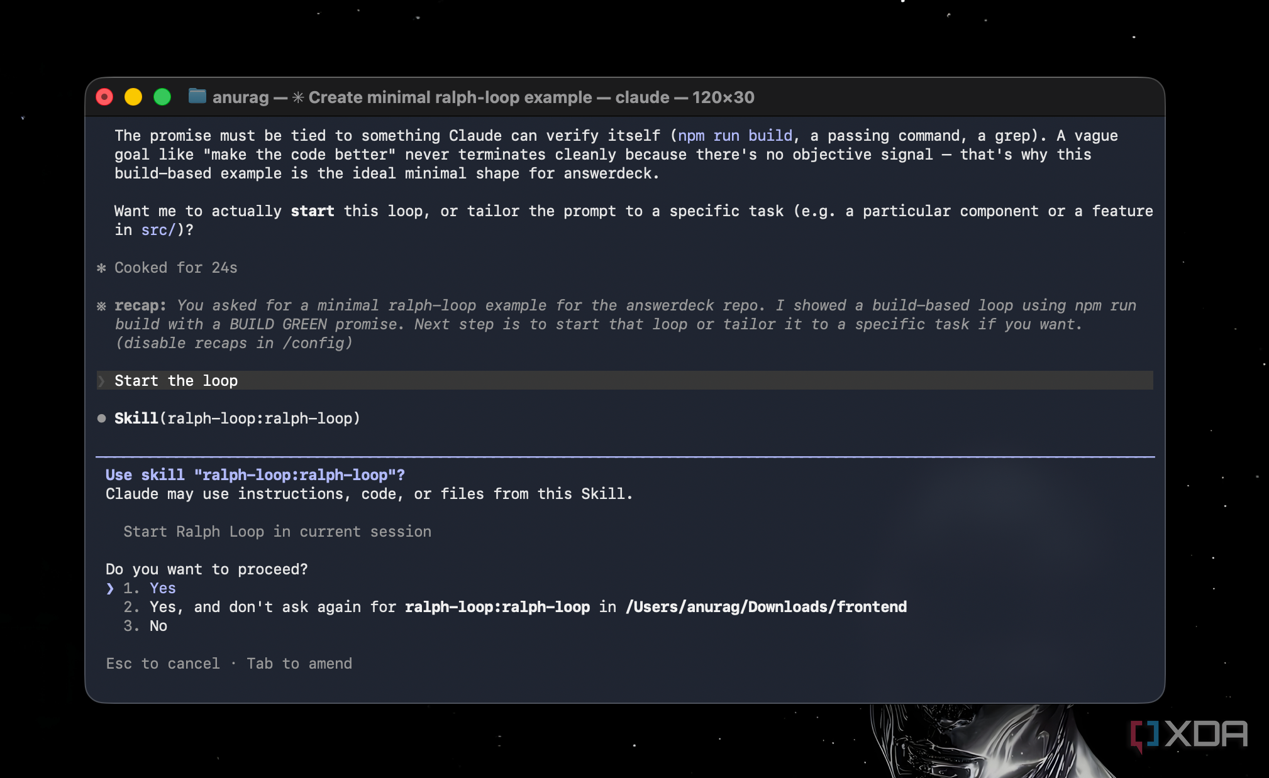Screen dimensions: 1269x778
Task: Click "Start Ralph Loop in current session" description
Action: (x=277, y=532)
